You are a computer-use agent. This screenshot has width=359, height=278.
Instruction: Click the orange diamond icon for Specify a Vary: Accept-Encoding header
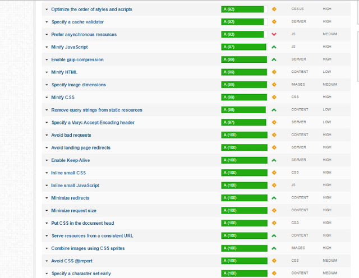(274, 122)
